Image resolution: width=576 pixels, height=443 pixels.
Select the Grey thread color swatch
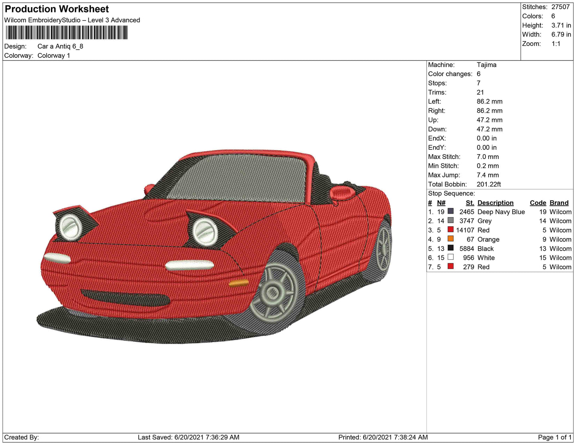coord(450,220)
